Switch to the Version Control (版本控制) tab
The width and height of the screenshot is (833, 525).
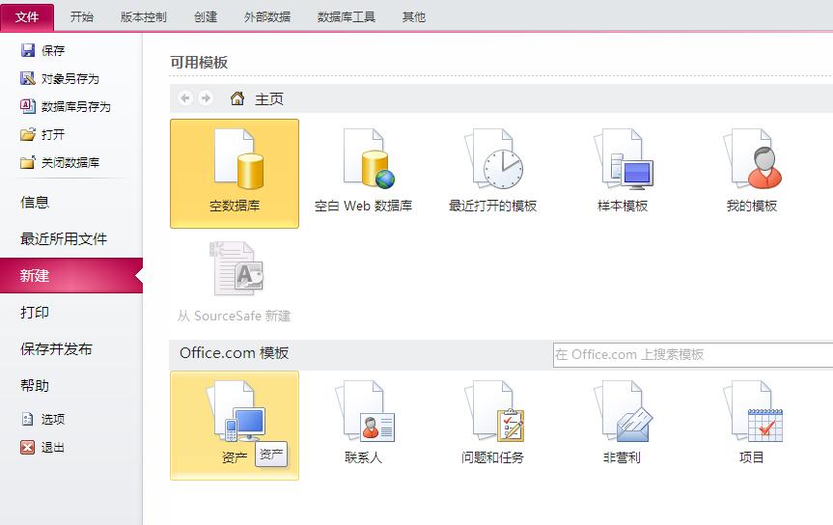[x=144, y=17]
